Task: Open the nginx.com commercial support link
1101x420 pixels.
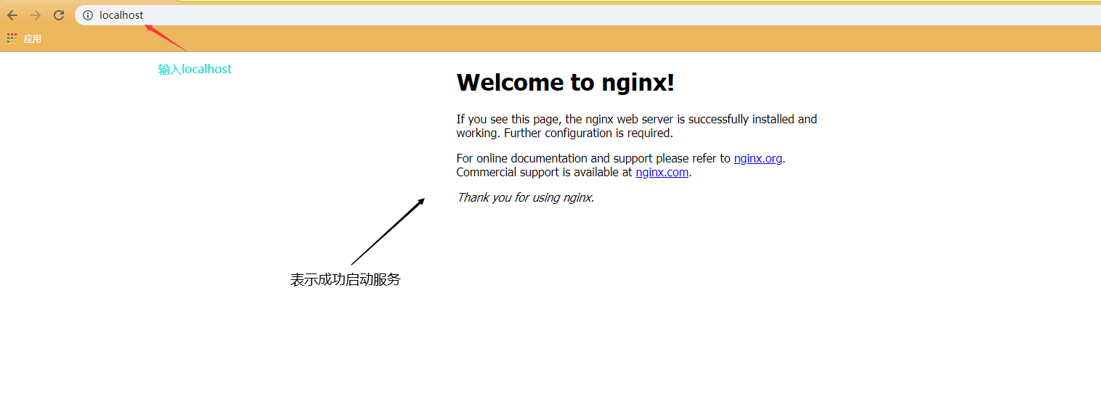Action: pyautogui.click(x=662, y=173)
